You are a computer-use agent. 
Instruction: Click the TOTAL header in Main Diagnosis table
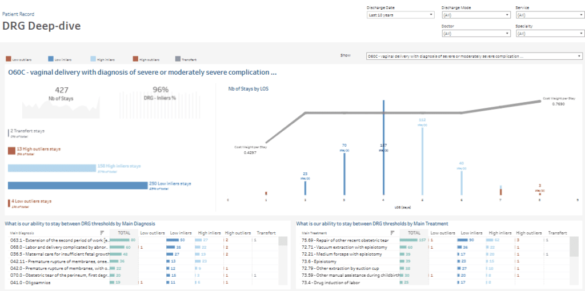coord(124,233)
